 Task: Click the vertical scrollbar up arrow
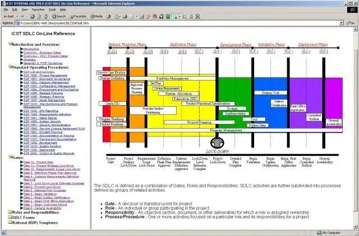[356, 29]
